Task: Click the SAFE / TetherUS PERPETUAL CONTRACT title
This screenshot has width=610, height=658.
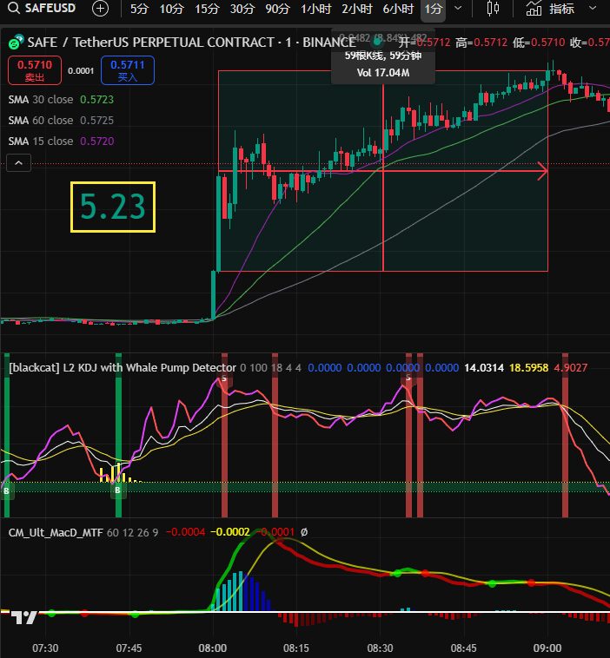Action: (x=191, y=43)
